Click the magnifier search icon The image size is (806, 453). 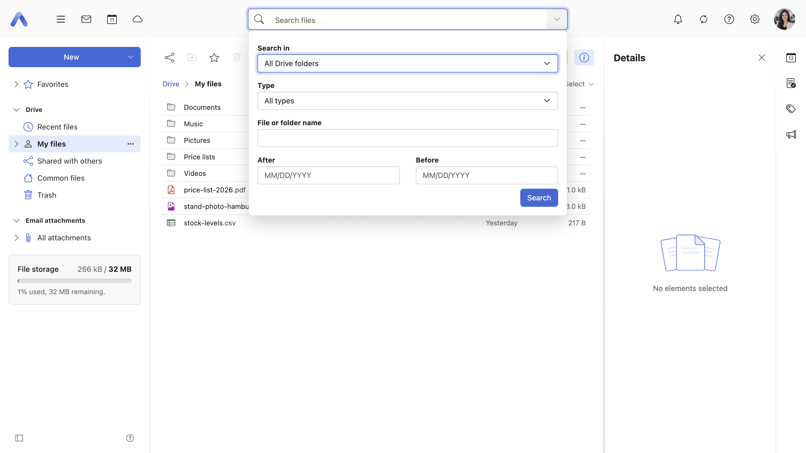point(259,19)
